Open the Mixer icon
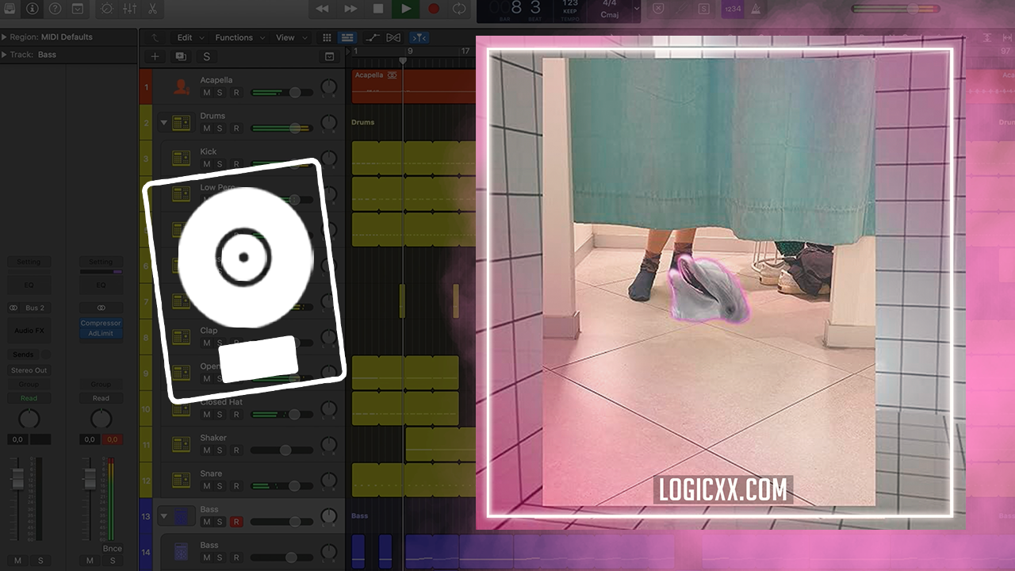The width and height of the screenshot is (1015, 571). pos(129,9)
